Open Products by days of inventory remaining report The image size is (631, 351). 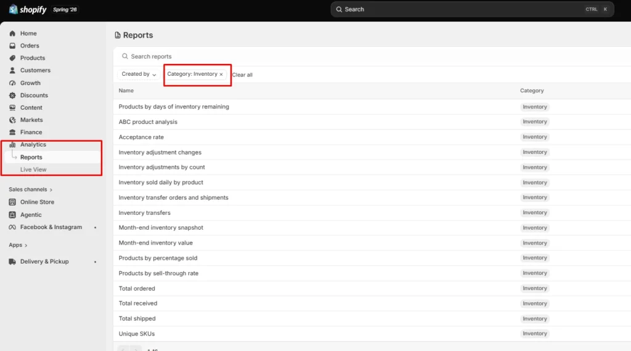click(173, 107)
